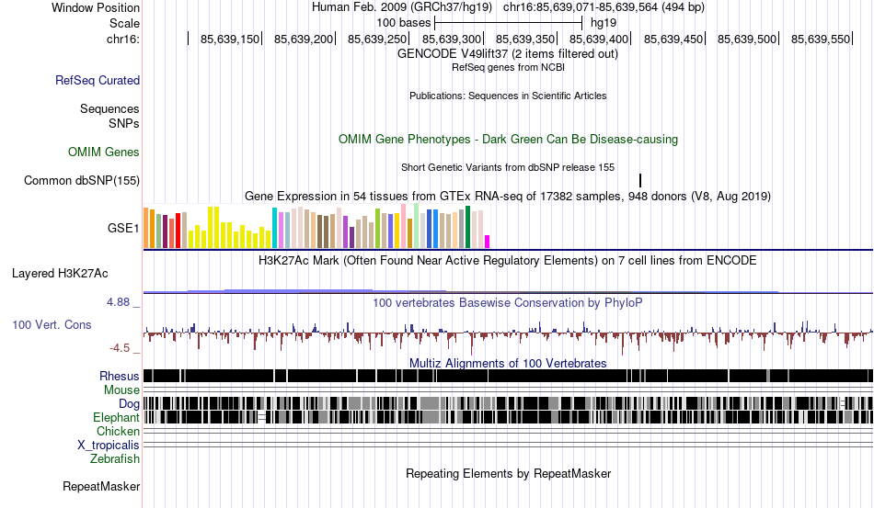874x508 pixels.
Task: Click the dbSNP variant tick mark
Action: tap(640, 180)
